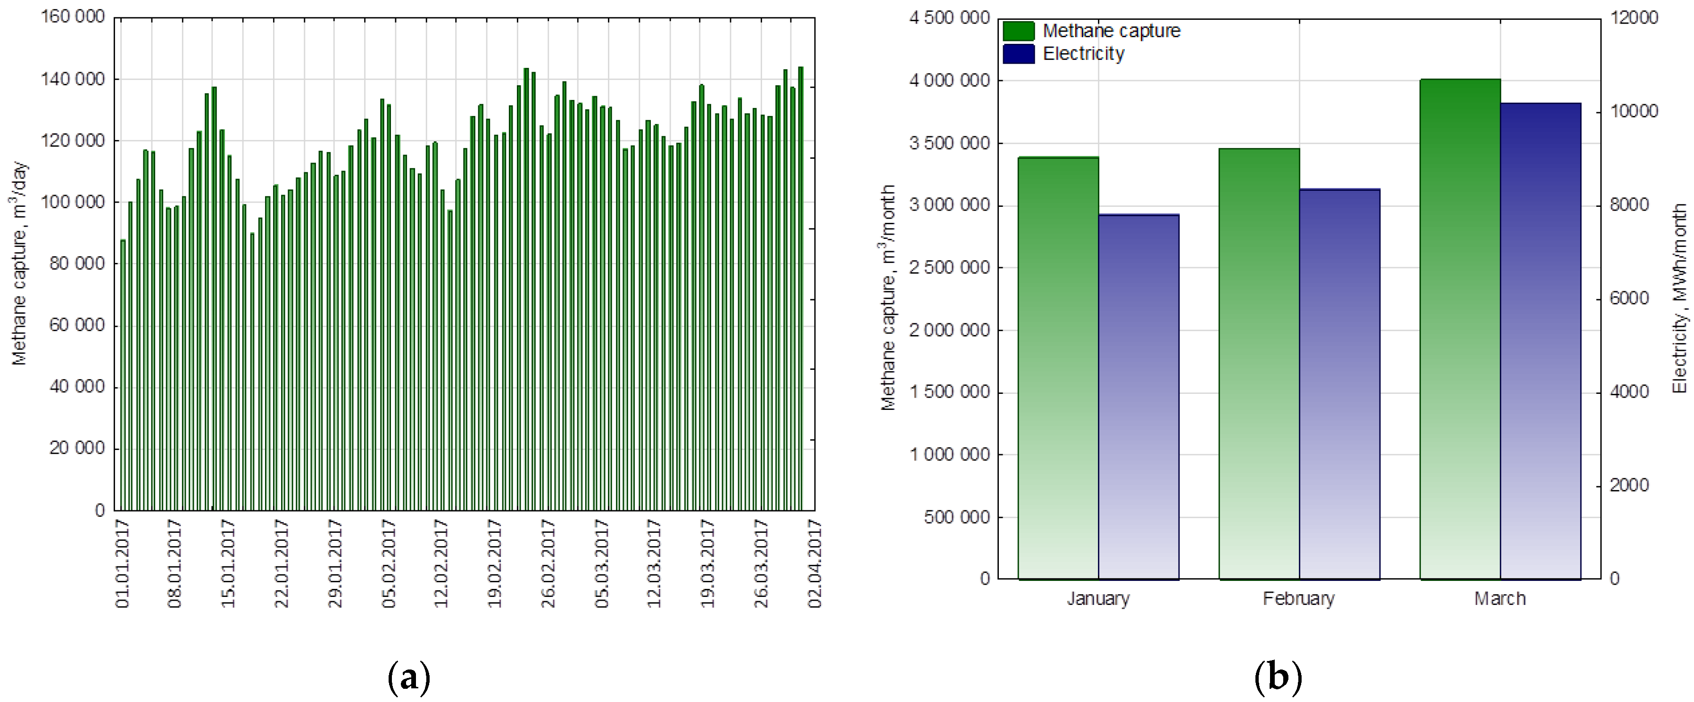The height and width of the screenshot is (702, 1694).
Task: Click the (b) subfigure caption
Action: tap(1278, 678)
